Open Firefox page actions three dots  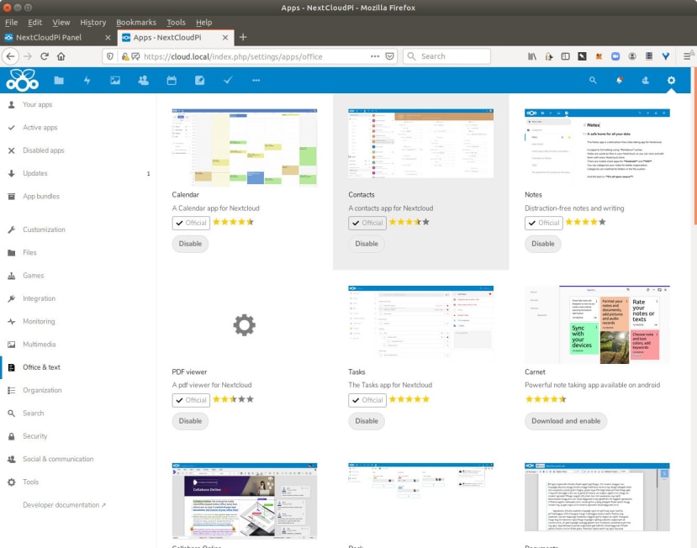[x=375, y=56]
